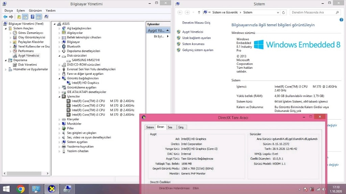Screen dimensions: 346x194
Task: Switch to Sistem tab in DirectX tool
Action: pos(150,127)
